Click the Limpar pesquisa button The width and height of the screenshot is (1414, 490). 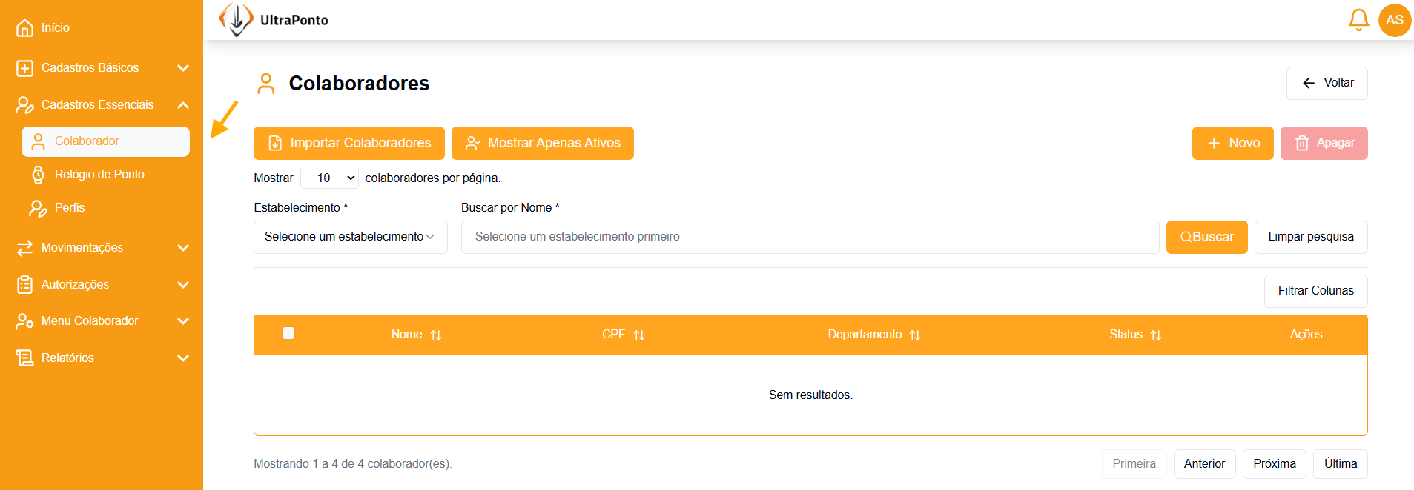(x=1310, y=237)
